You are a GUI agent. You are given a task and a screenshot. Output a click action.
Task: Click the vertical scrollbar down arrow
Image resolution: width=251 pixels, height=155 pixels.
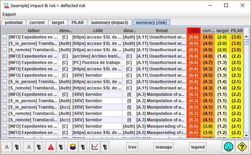pos(246,135)
